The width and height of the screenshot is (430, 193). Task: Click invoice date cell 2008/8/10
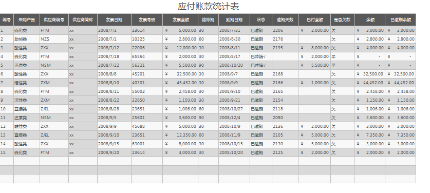coord(114,83)
